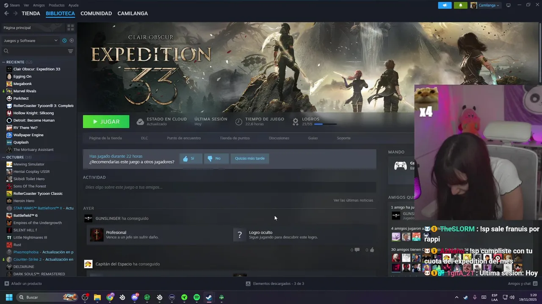Open Amigos y chat

click(x=523, y=284)
